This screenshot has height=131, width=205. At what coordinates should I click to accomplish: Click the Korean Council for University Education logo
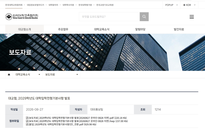click(22, 17)
